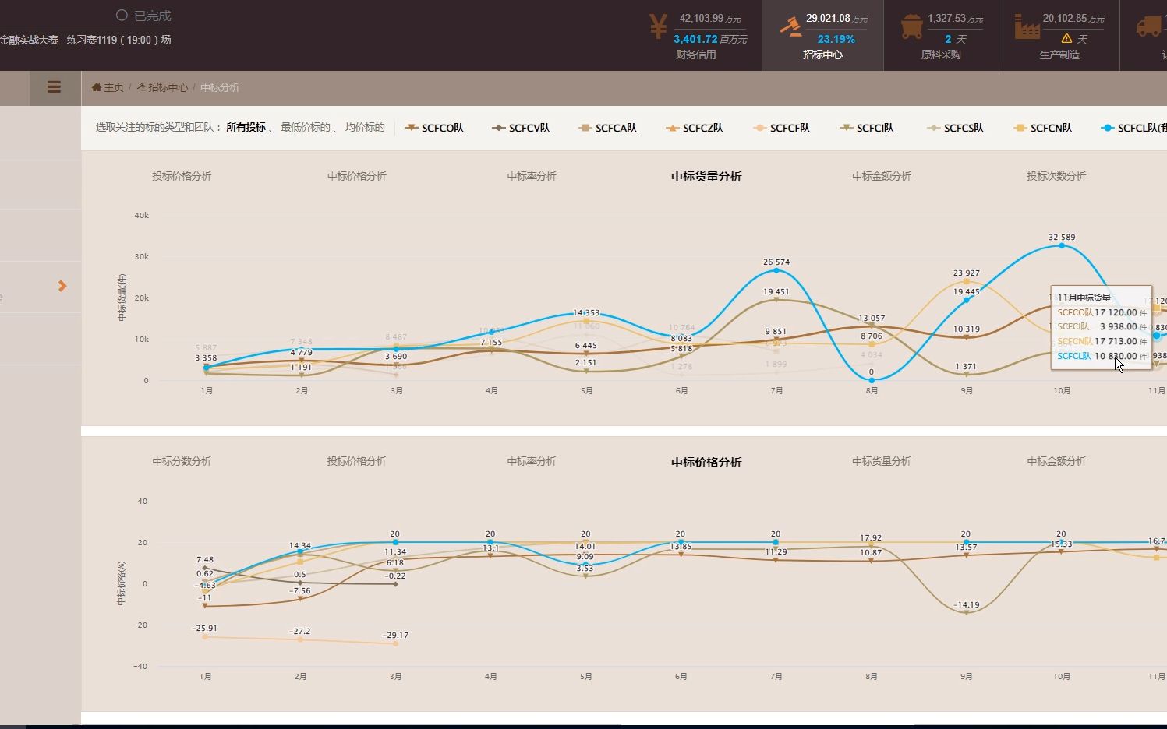
Task: Click the 26 574 blue point in July
Action: tap(776, 270)
